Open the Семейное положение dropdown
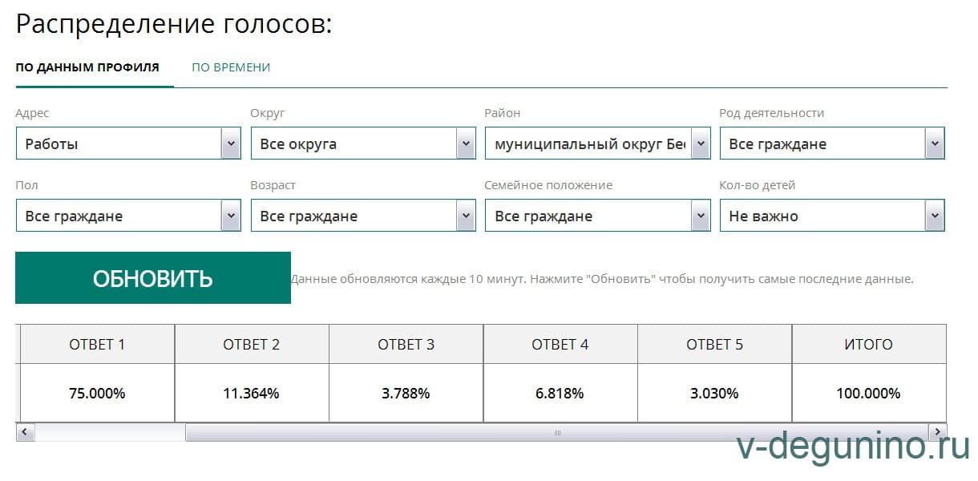 (x=597, y=216)
